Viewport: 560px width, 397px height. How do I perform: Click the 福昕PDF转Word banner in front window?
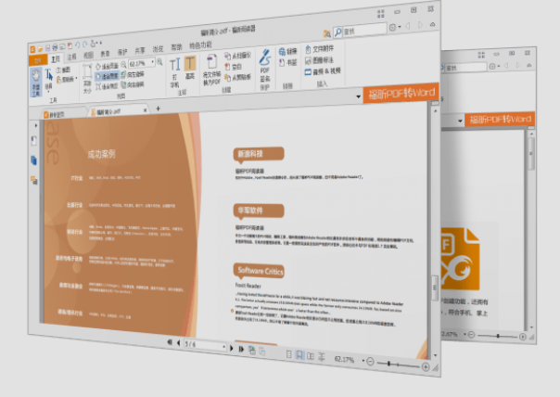pos(401,94)
